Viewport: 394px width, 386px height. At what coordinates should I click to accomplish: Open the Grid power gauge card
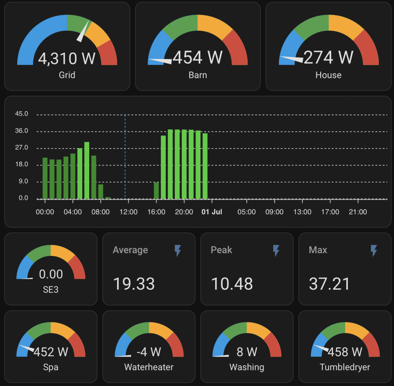coord(67,47)
